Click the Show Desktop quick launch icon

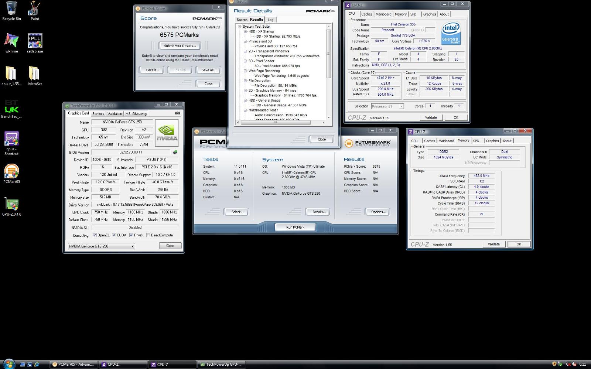click(x=22, y=364)
